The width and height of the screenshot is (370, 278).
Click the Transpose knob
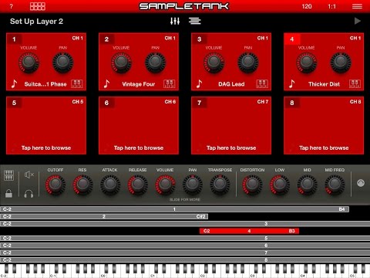[220, 185]
